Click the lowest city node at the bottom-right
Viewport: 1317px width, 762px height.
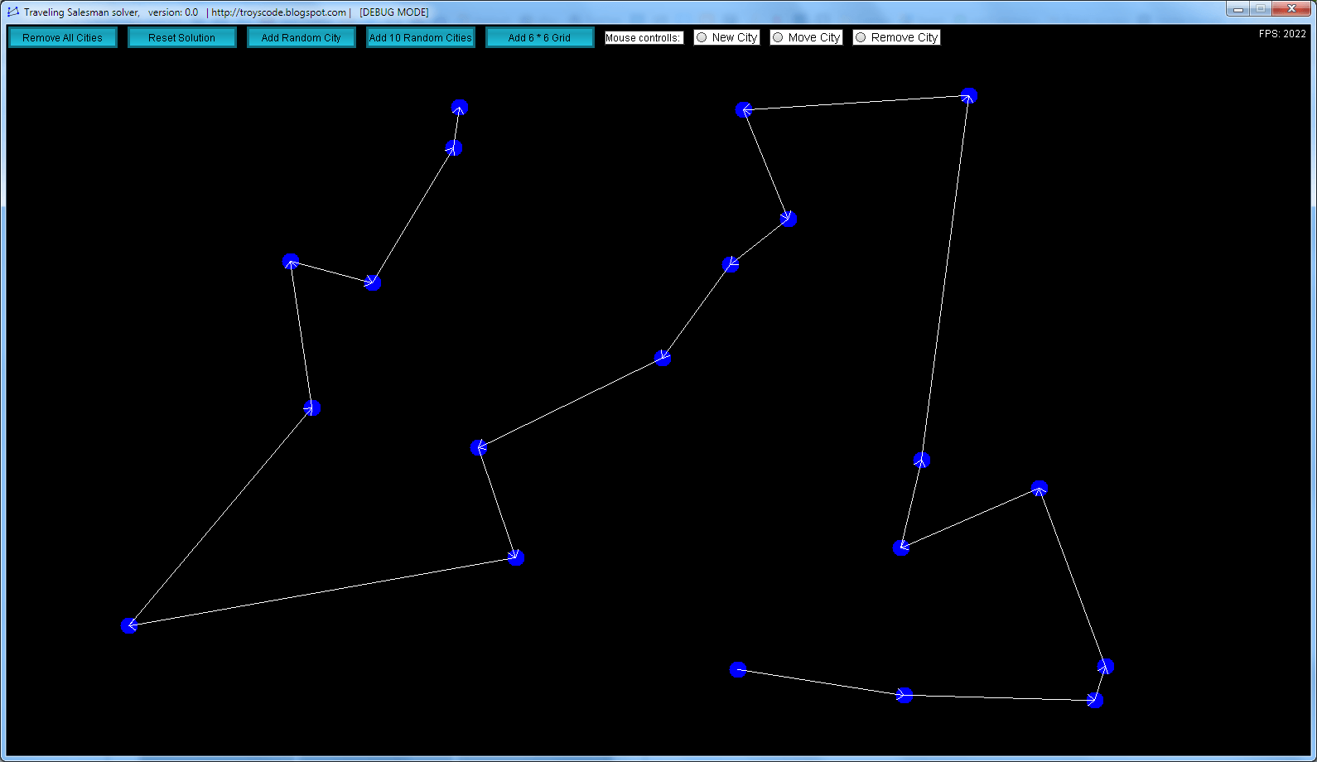click(x=1095, y=701)
